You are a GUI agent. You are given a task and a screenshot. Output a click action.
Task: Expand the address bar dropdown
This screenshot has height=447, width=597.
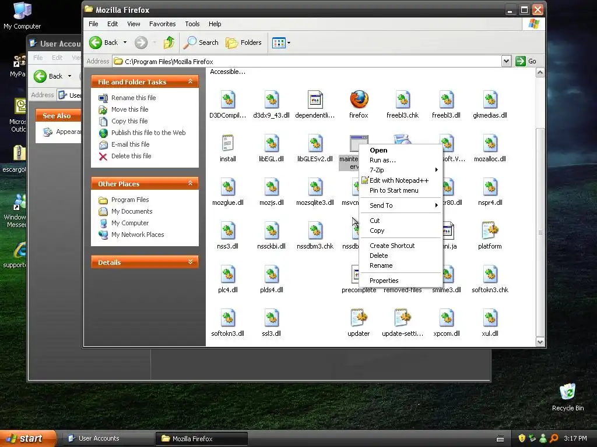pyautogui.click(x=506, y=61)
